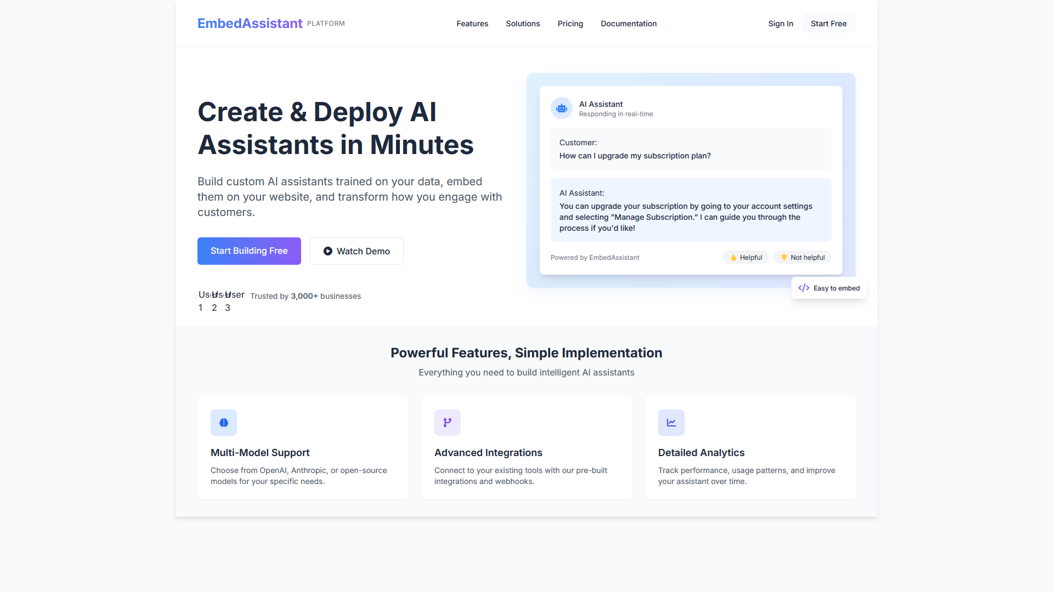
Task: Click the 'Track performance, usage patterns' description
Action: 746,476
